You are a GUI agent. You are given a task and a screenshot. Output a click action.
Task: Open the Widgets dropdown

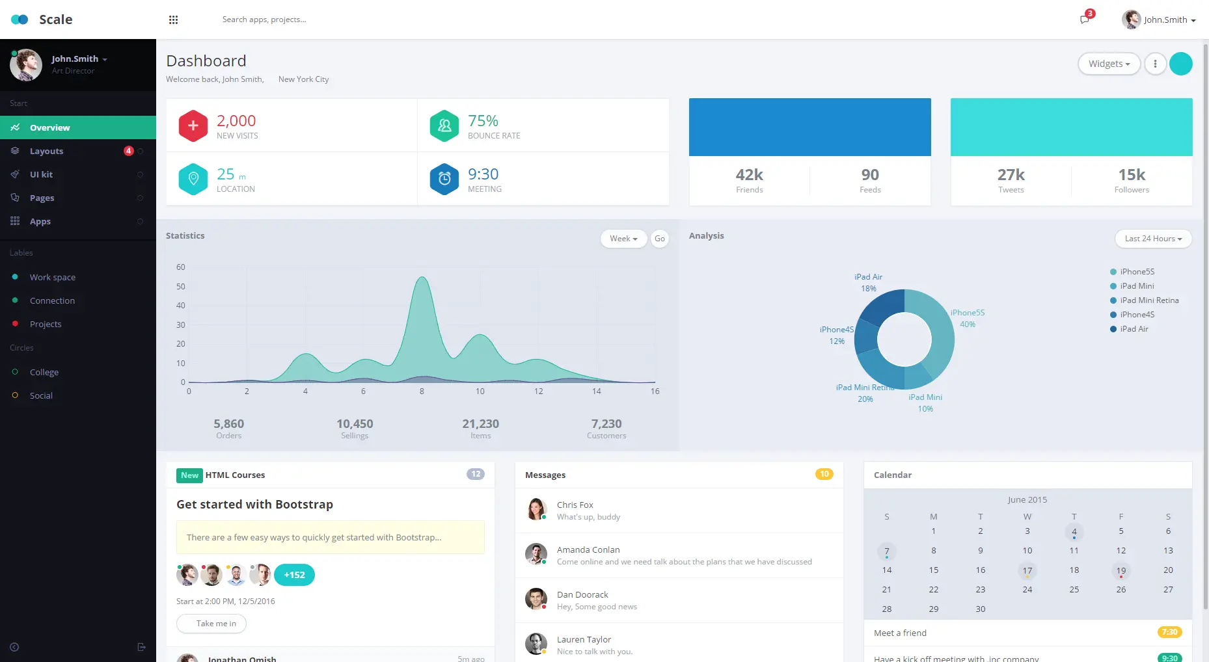[x=1109, y=64]
